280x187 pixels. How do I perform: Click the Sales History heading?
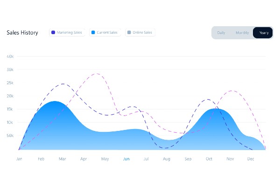[x=22, y=33]
